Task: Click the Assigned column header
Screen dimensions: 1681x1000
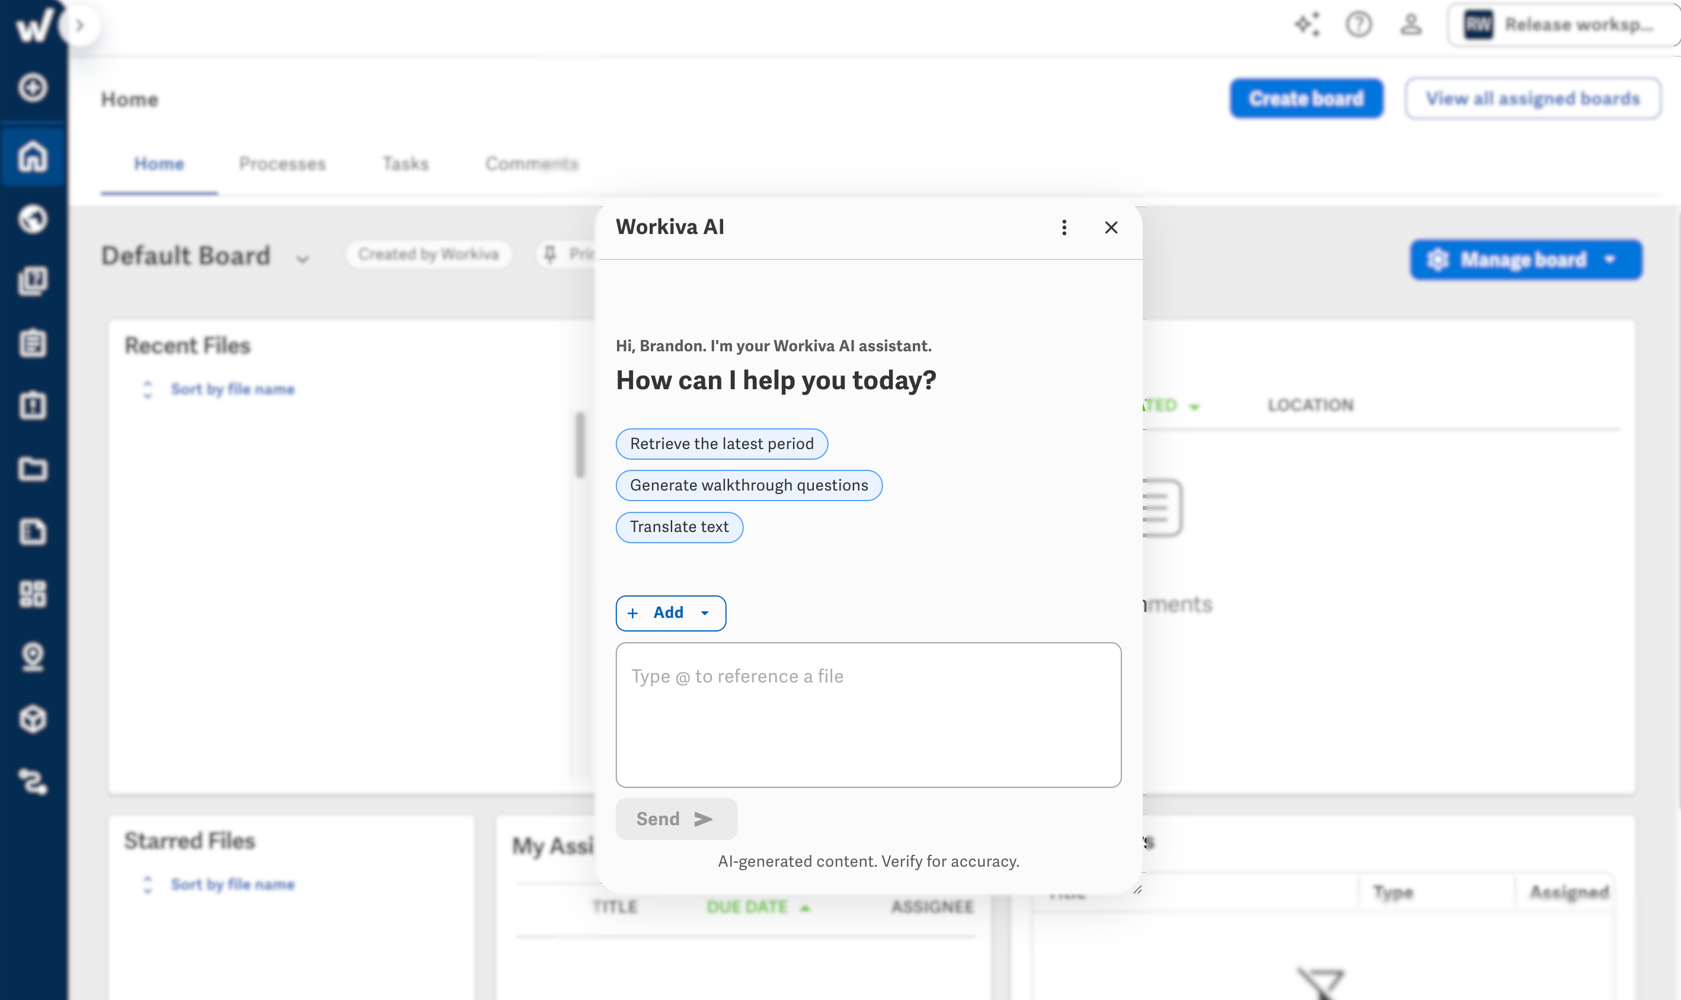Action: tap(1570, 892)
